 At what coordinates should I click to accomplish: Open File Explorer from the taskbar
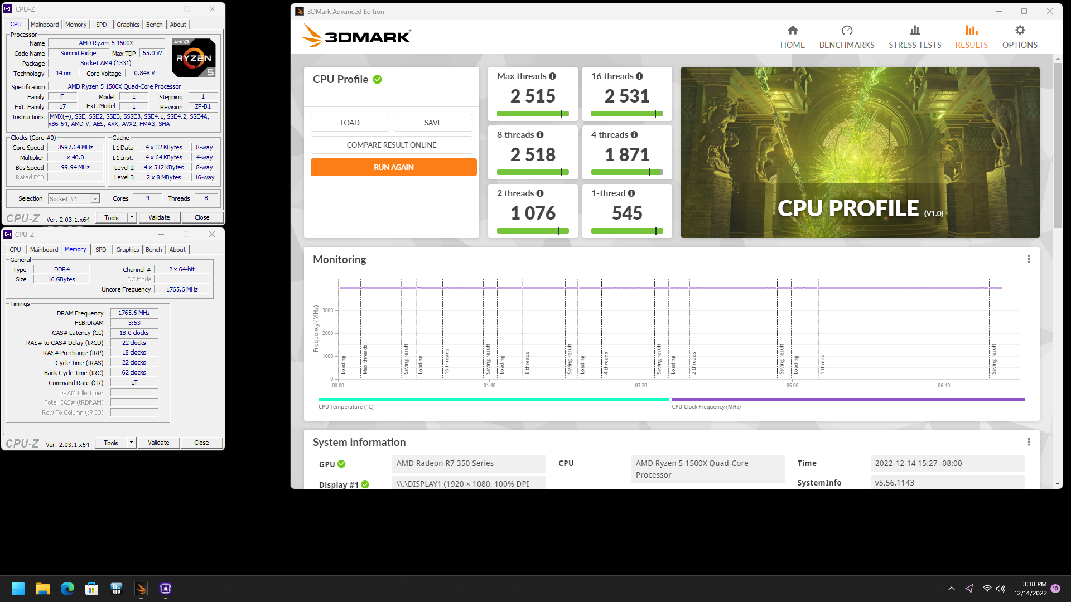(42, 589)
